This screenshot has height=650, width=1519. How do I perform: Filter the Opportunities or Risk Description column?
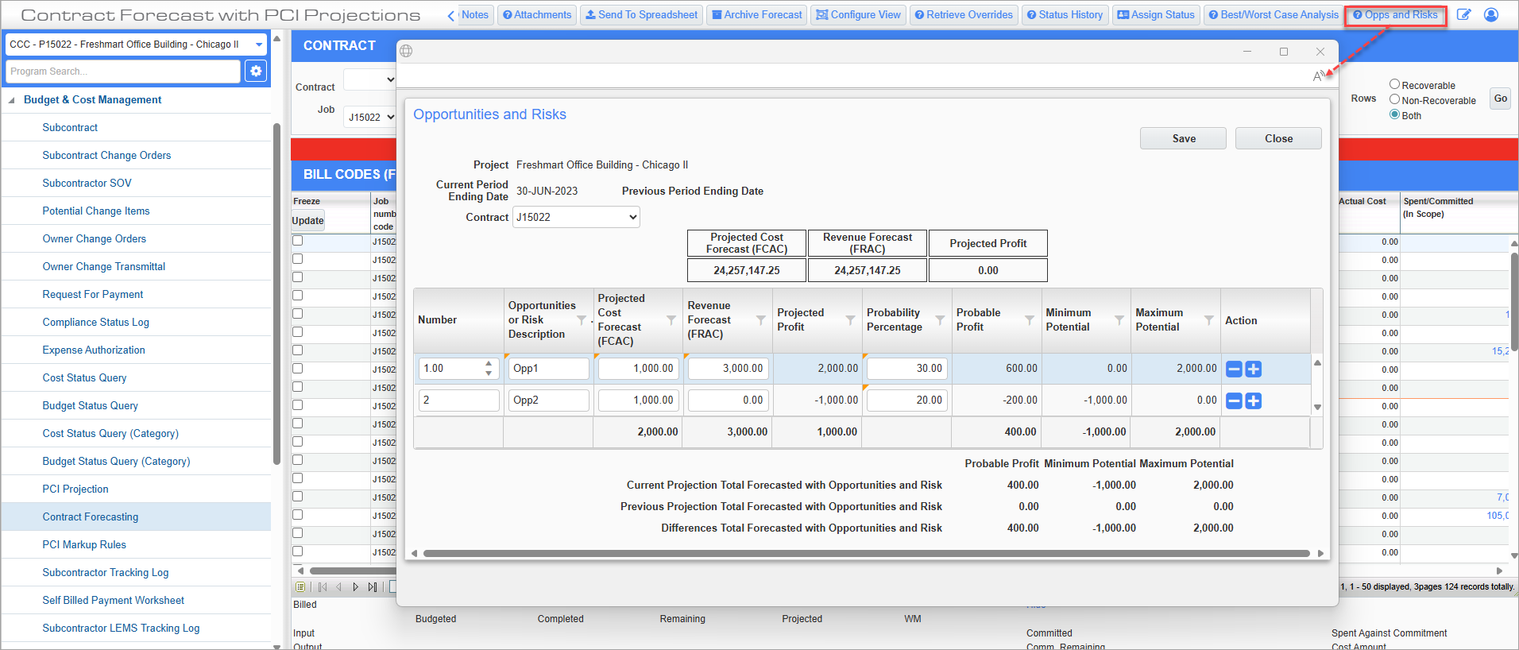582,320
